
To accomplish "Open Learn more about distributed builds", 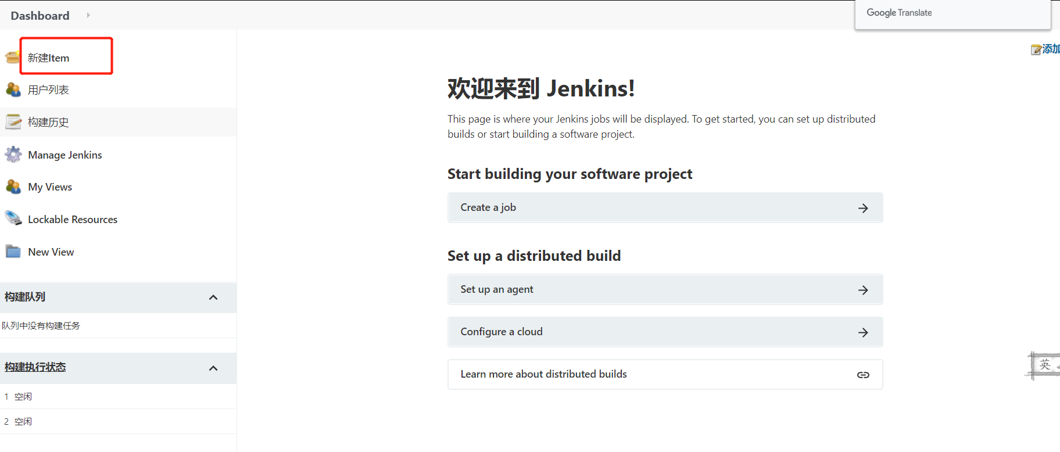I will pos(665,374).
